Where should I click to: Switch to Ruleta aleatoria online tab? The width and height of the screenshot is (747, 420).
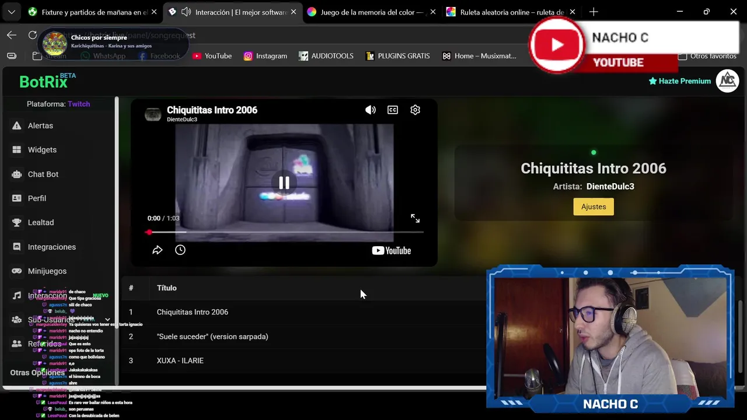[511, 12]
